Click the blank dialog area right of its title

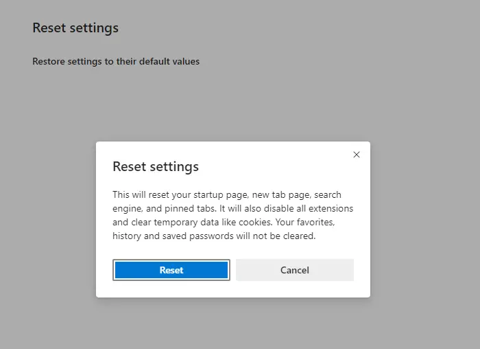point(274,166)
